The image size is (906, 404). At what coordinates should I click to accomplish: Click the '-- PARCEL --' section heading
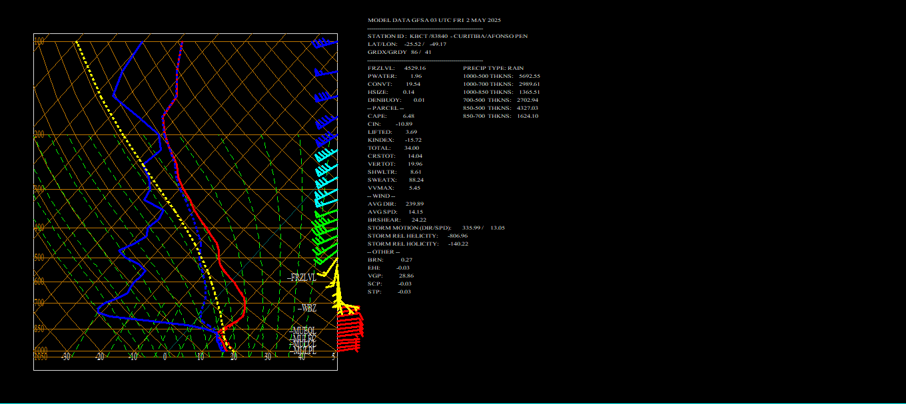click(386, 108)
